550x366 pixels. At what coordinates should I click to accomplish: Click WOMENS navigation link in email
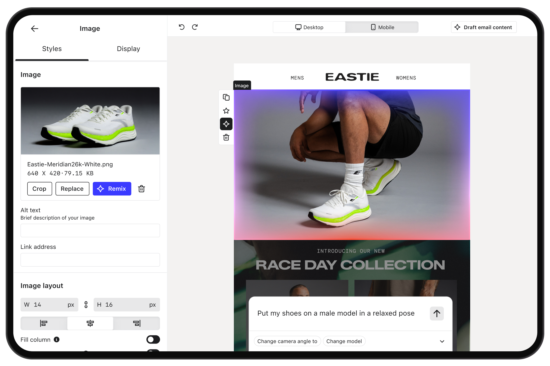[406, 78]
